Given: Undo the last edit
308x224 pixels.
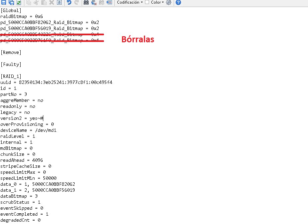Looking at the screenshot, I should click(x=69, y=2).
